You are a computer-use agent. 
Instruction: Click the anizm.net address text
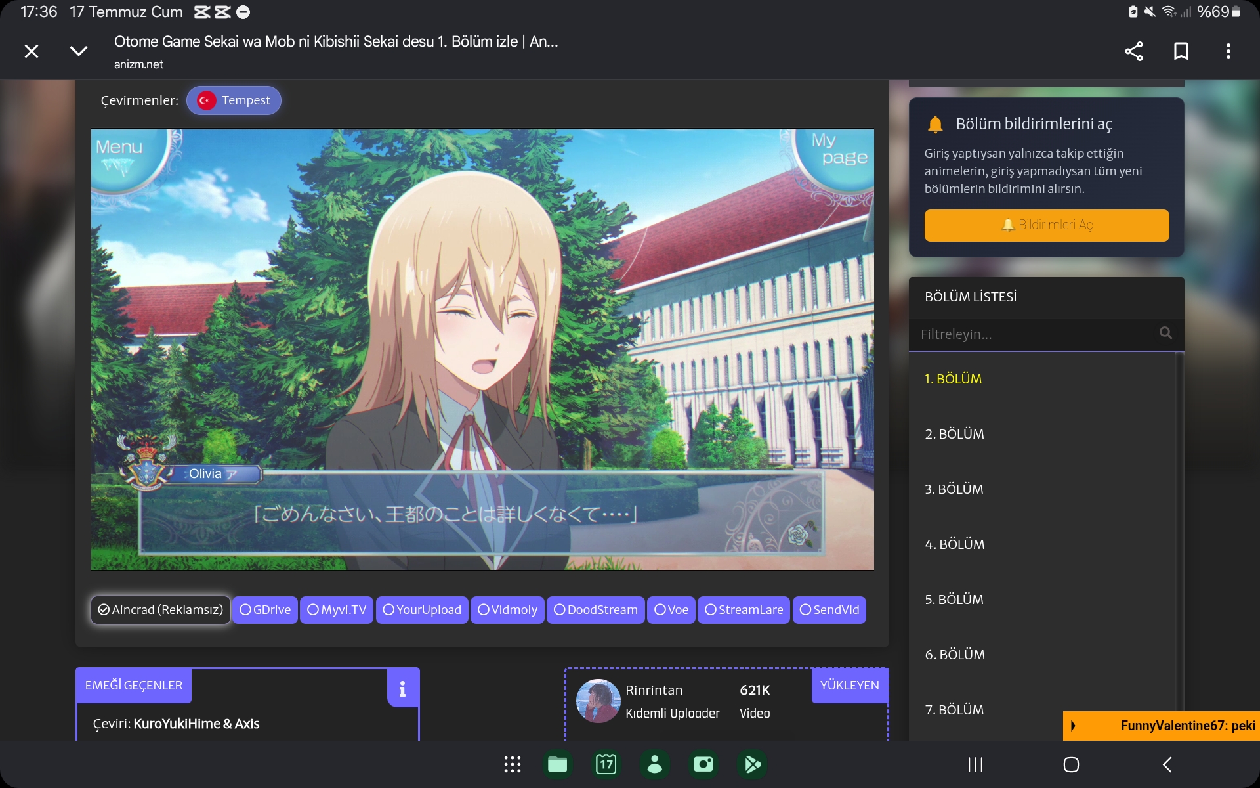pyautogui.click(x=138, y=64)
